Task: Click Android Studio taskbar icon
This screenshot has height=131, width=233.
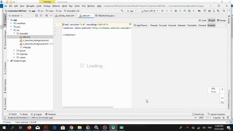Action: tap(113, 128)
